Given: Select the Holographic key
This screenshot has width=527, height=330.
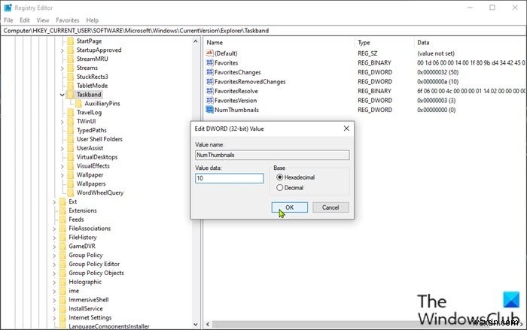Looking at the screenshot, I should (85, 282).
